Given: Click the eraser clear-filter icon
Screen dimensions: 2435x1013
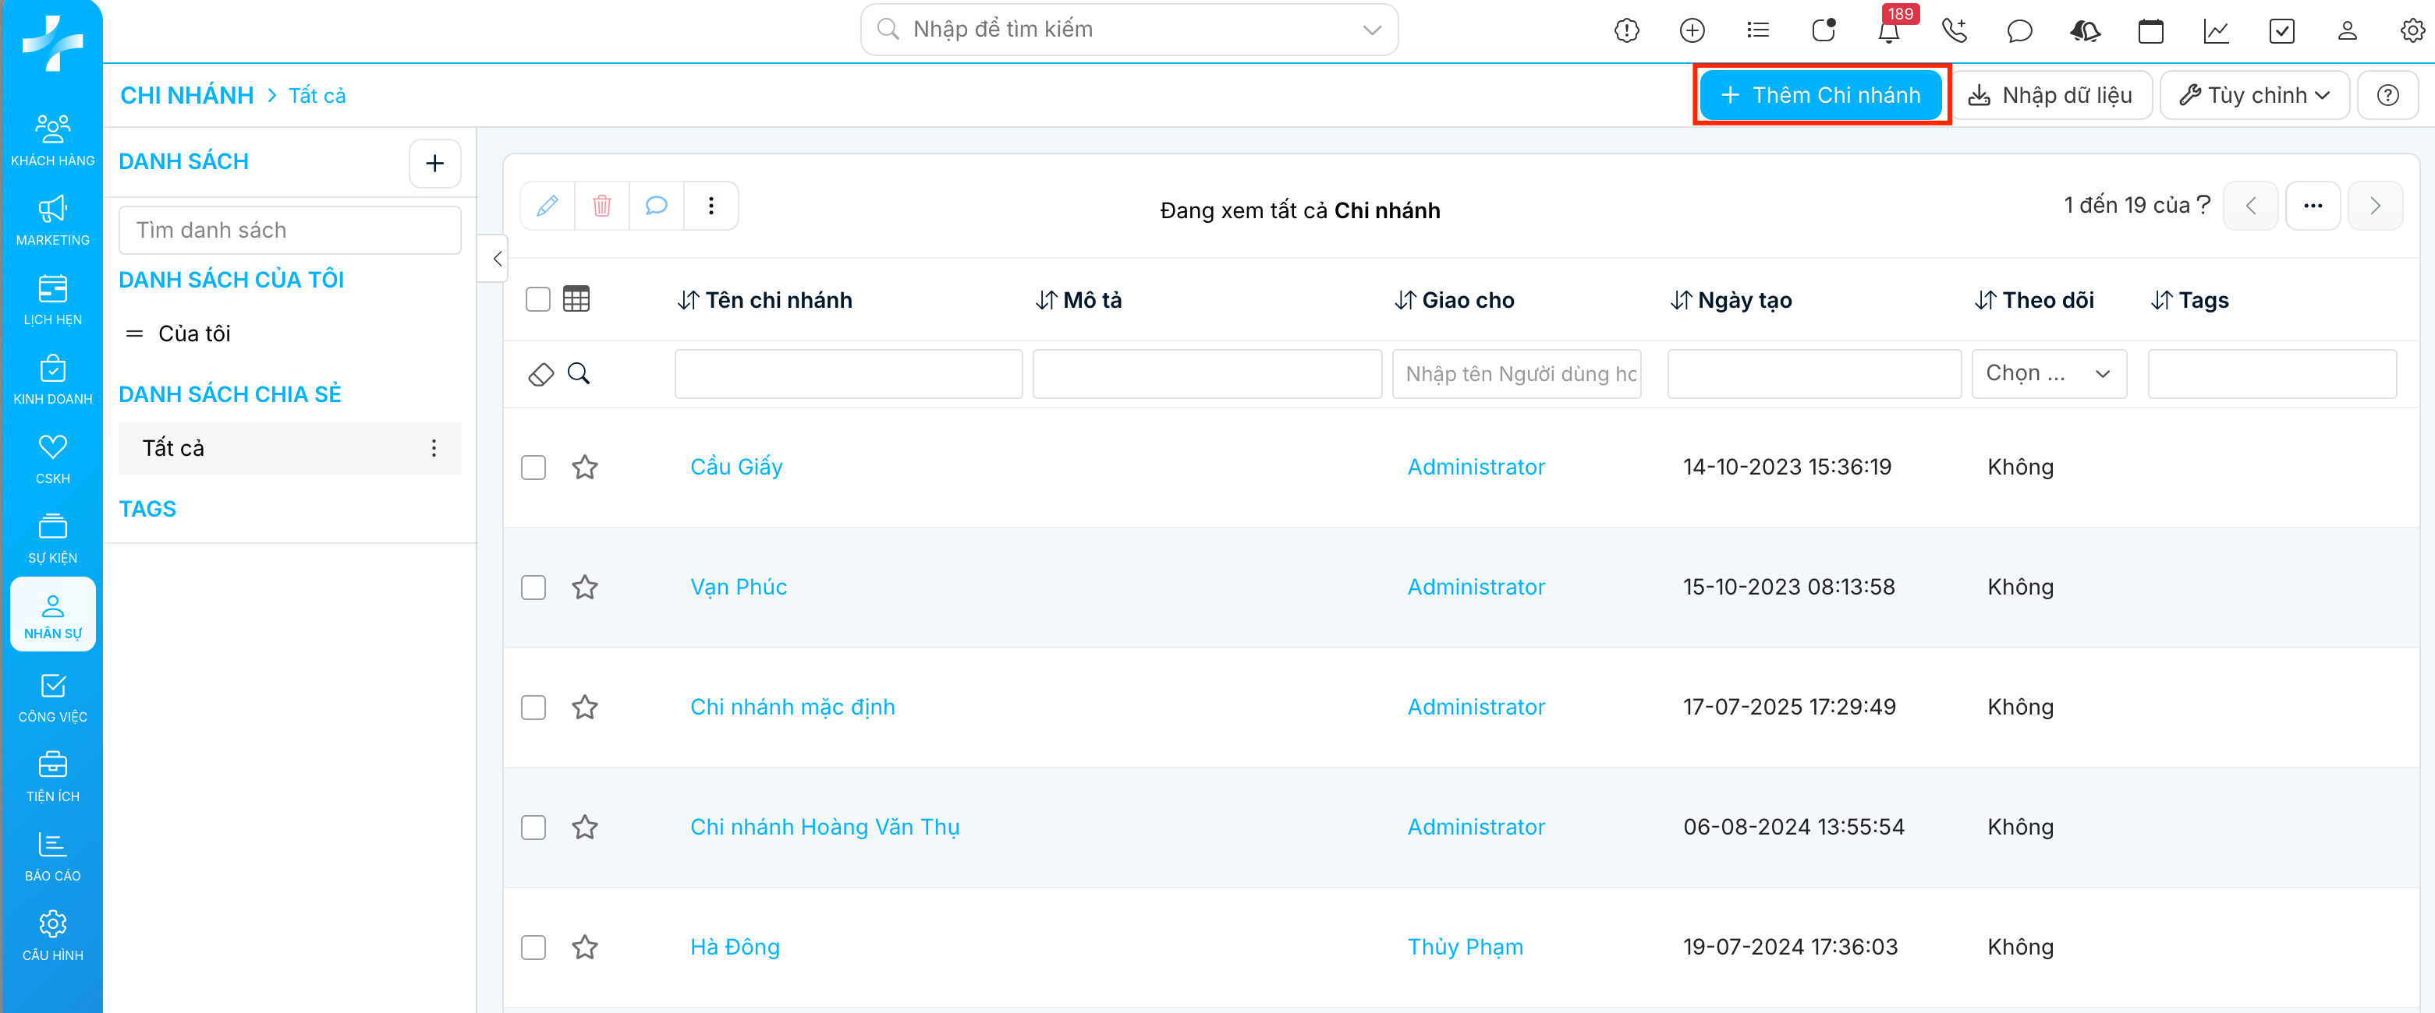Looking at the screenshot, I should [541, 374].
